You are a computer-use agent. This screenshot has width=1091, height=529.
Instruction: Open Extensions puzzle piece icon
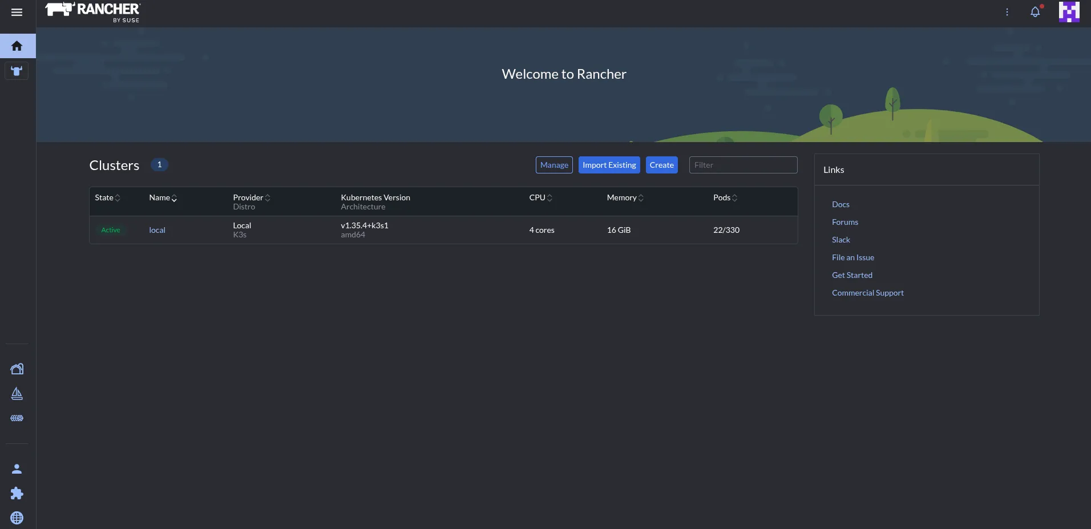tap(17, 493)
